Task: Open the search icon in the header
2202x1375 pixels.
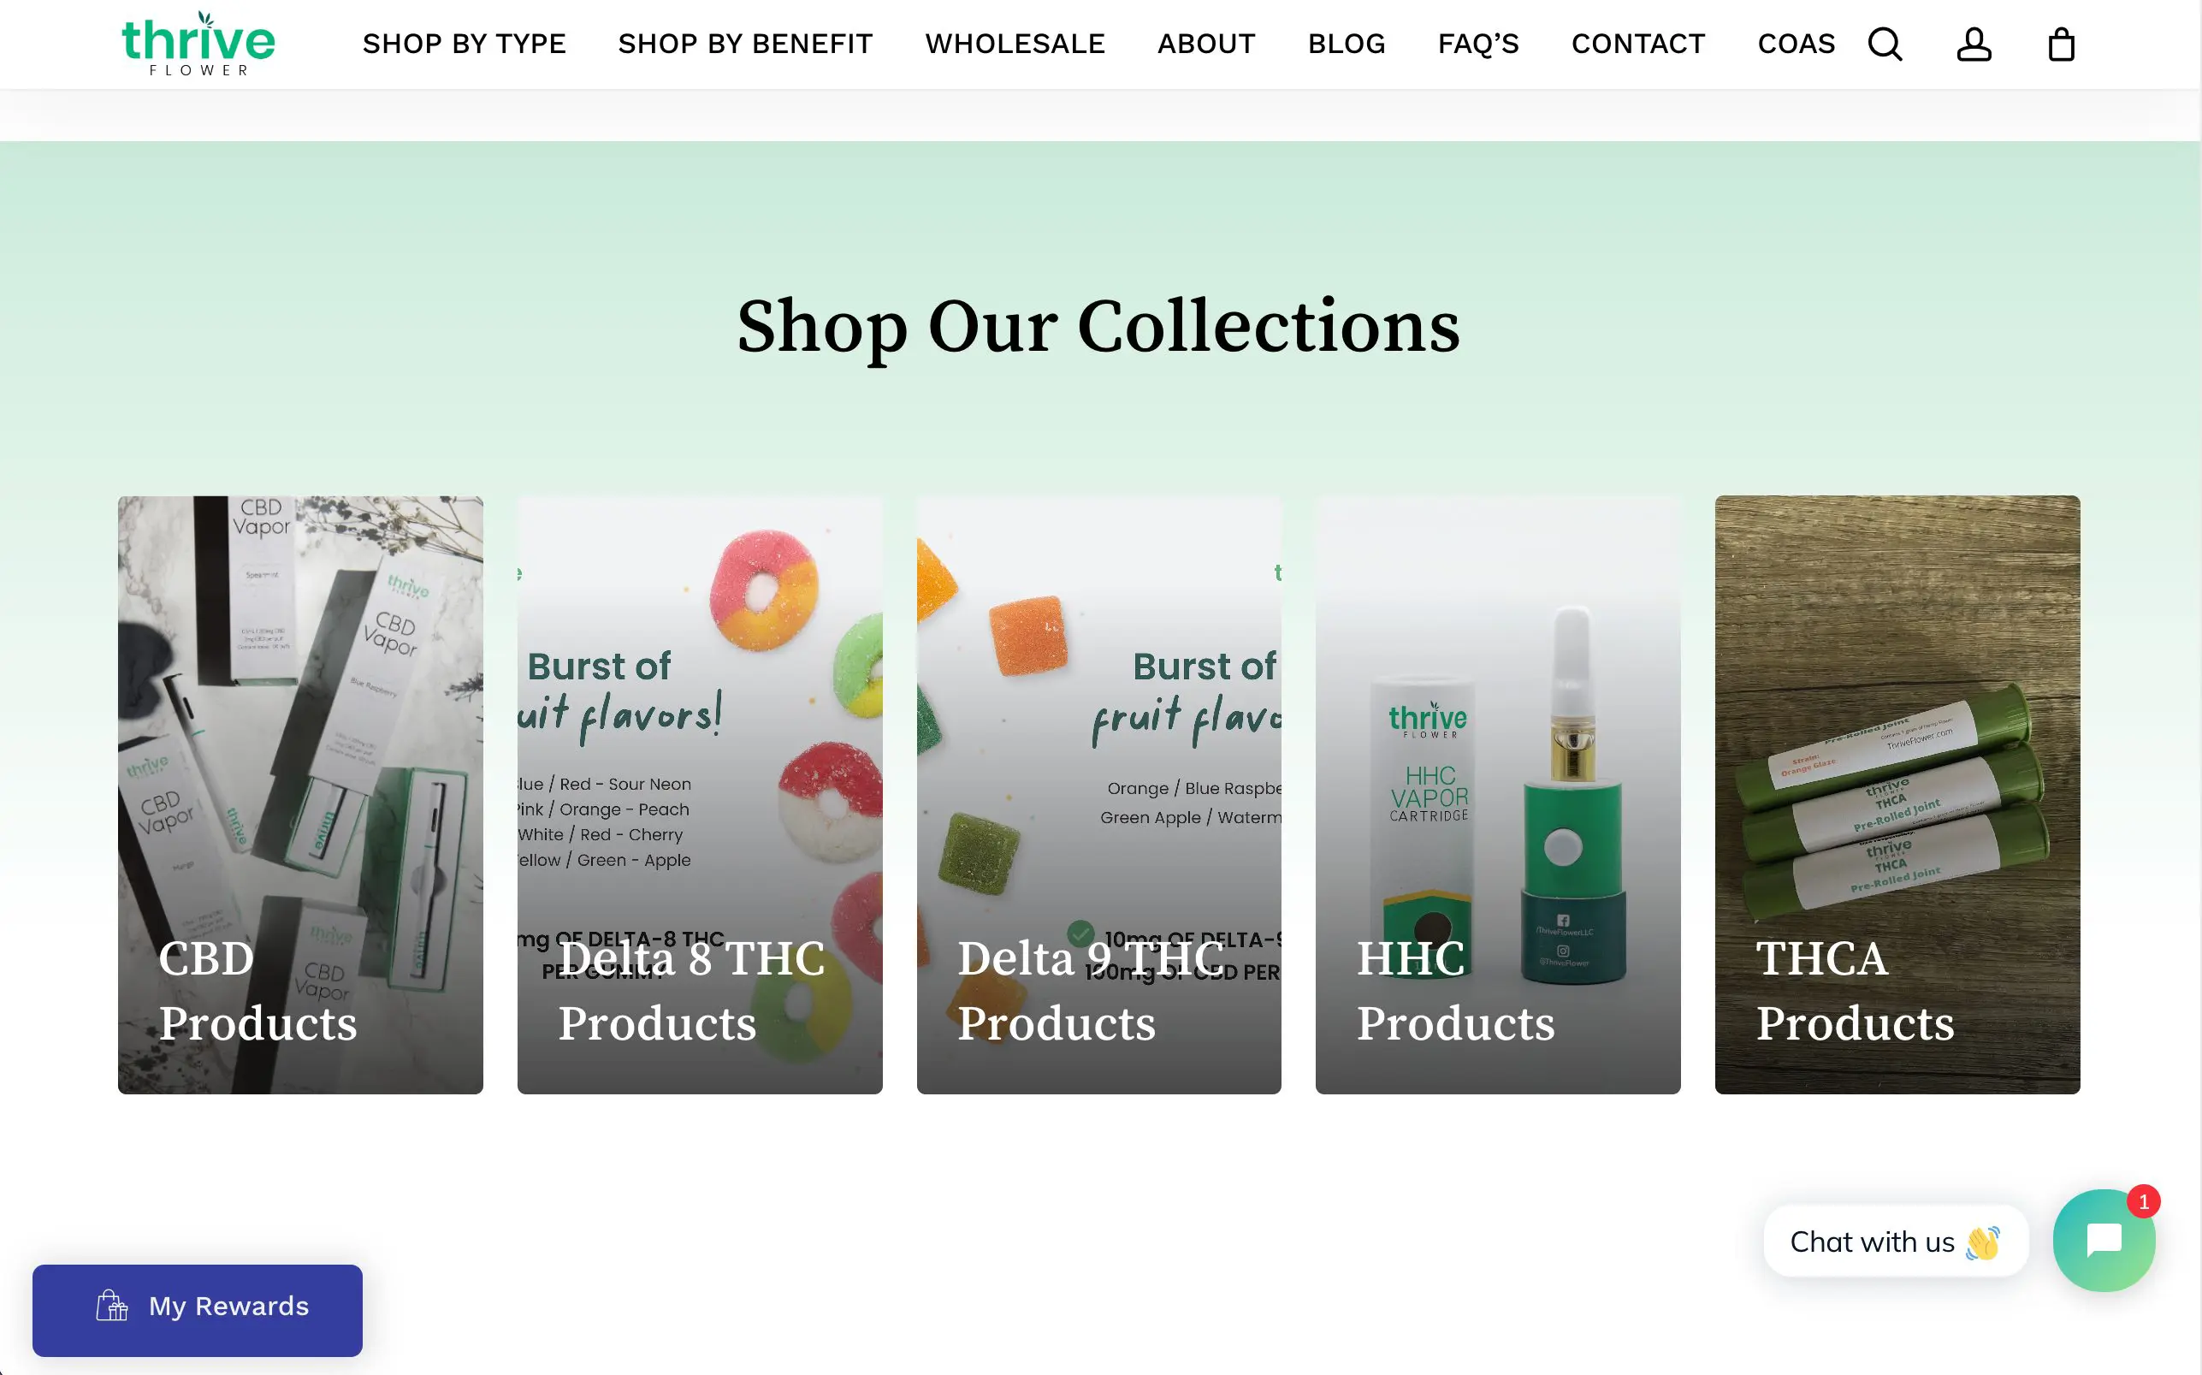Action: [x=1885, y=44]
